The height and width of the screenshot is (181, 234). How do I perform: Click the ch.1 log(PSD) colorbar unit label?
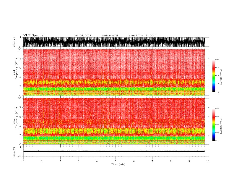(x=221, y=77)
